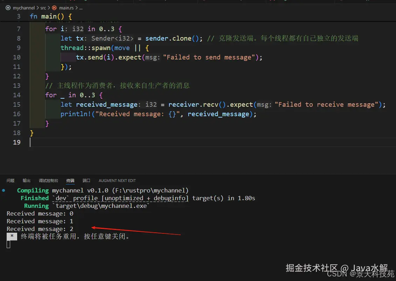Click terminal output "Received message: 1"
The image size is (396, 281).
(x=40, y=222)
